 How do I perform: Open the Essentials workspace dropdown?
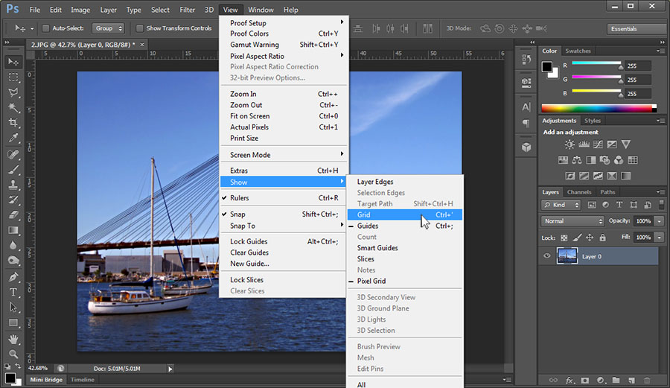click(x=636, y=29)
